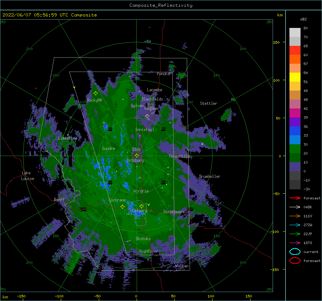Click the red forecast arrow in legend
Viewport: 322px width, 301px height.
(x=295, y=198)
